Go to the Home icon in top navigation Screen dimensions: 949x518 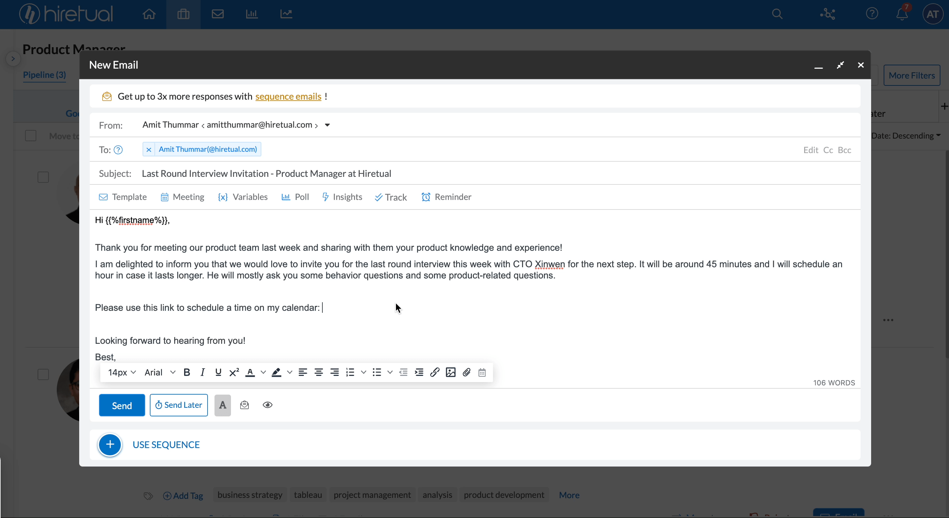tap(149, 14)
